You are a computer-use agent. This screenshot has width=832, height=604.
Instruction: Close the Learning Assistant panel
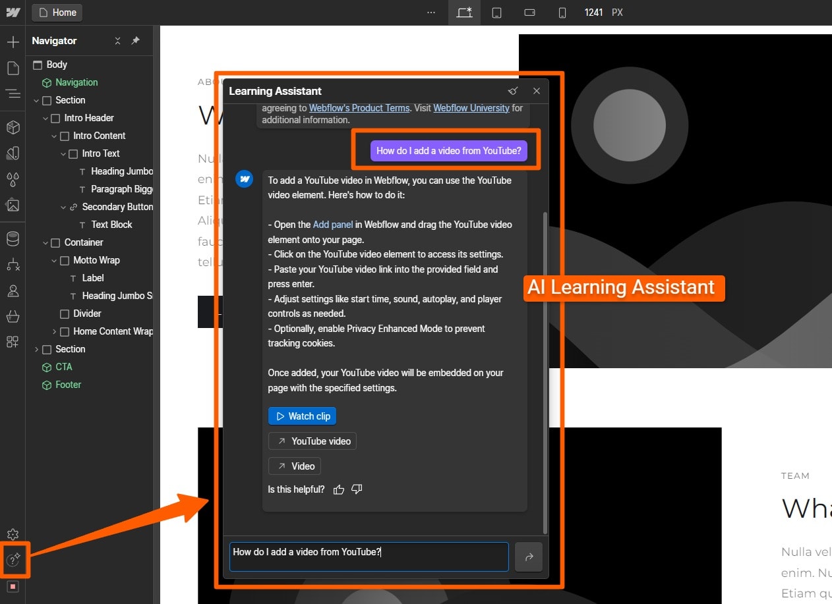[x=537, y=91]
